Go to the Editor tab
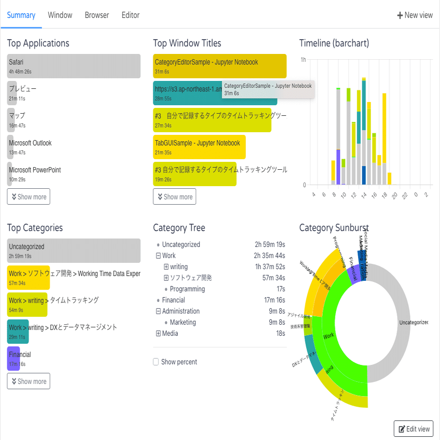 click(131, 15)
